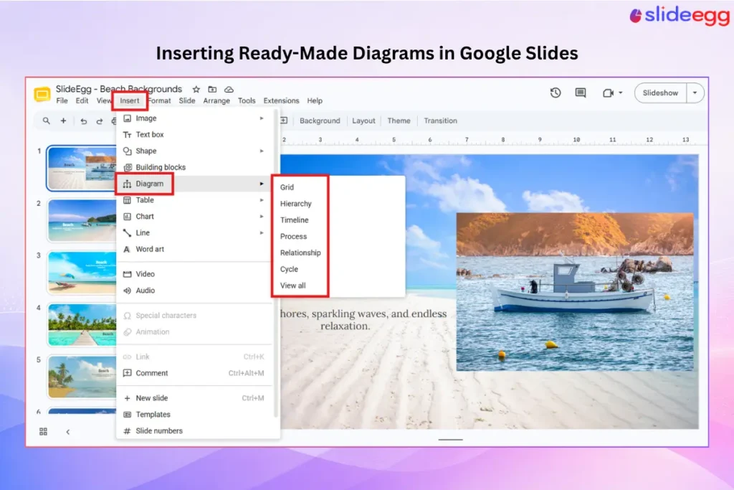
Task: Insert Audio from the menu
Action: click(194, 291)
